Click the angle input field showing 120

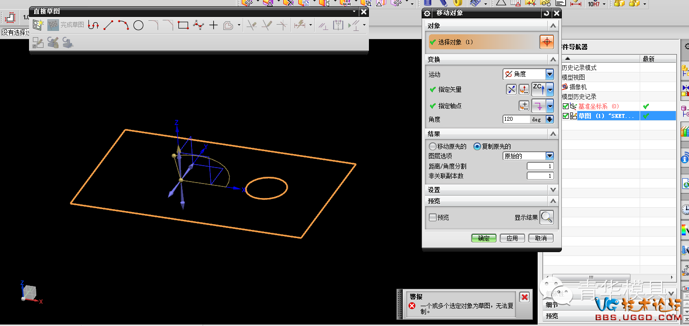[x=516, y=119]
